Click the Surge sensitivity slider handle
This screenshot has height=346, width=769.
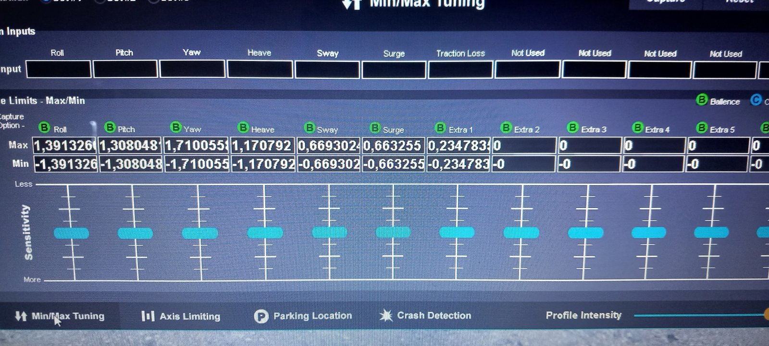click(393, 233)
